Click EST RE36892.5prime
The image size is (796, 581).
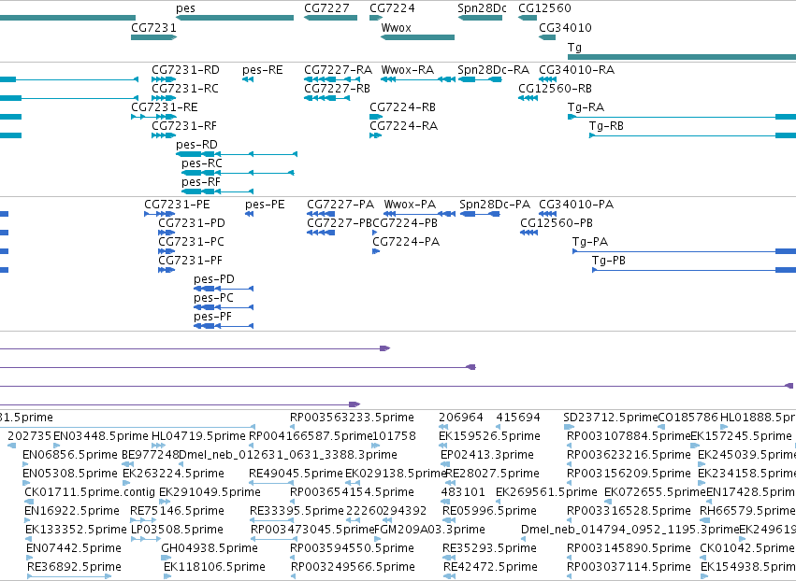(x=74, y=567)
